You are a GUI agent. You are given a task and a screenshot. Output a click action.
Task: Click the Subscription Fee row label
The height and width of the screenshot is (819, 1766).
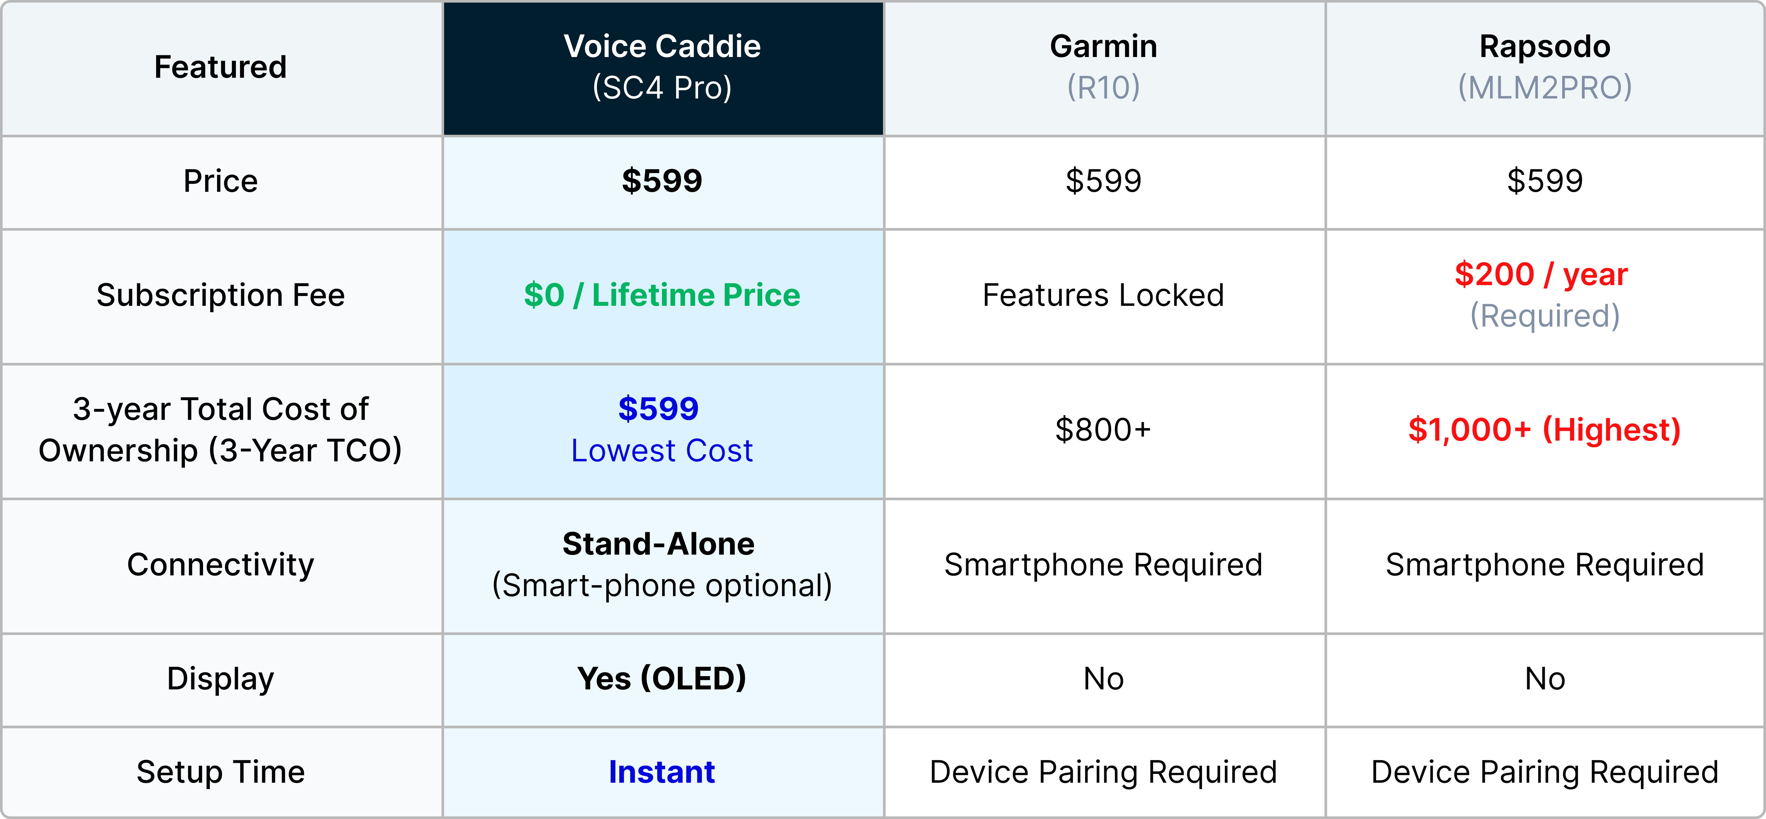point(221,295)
